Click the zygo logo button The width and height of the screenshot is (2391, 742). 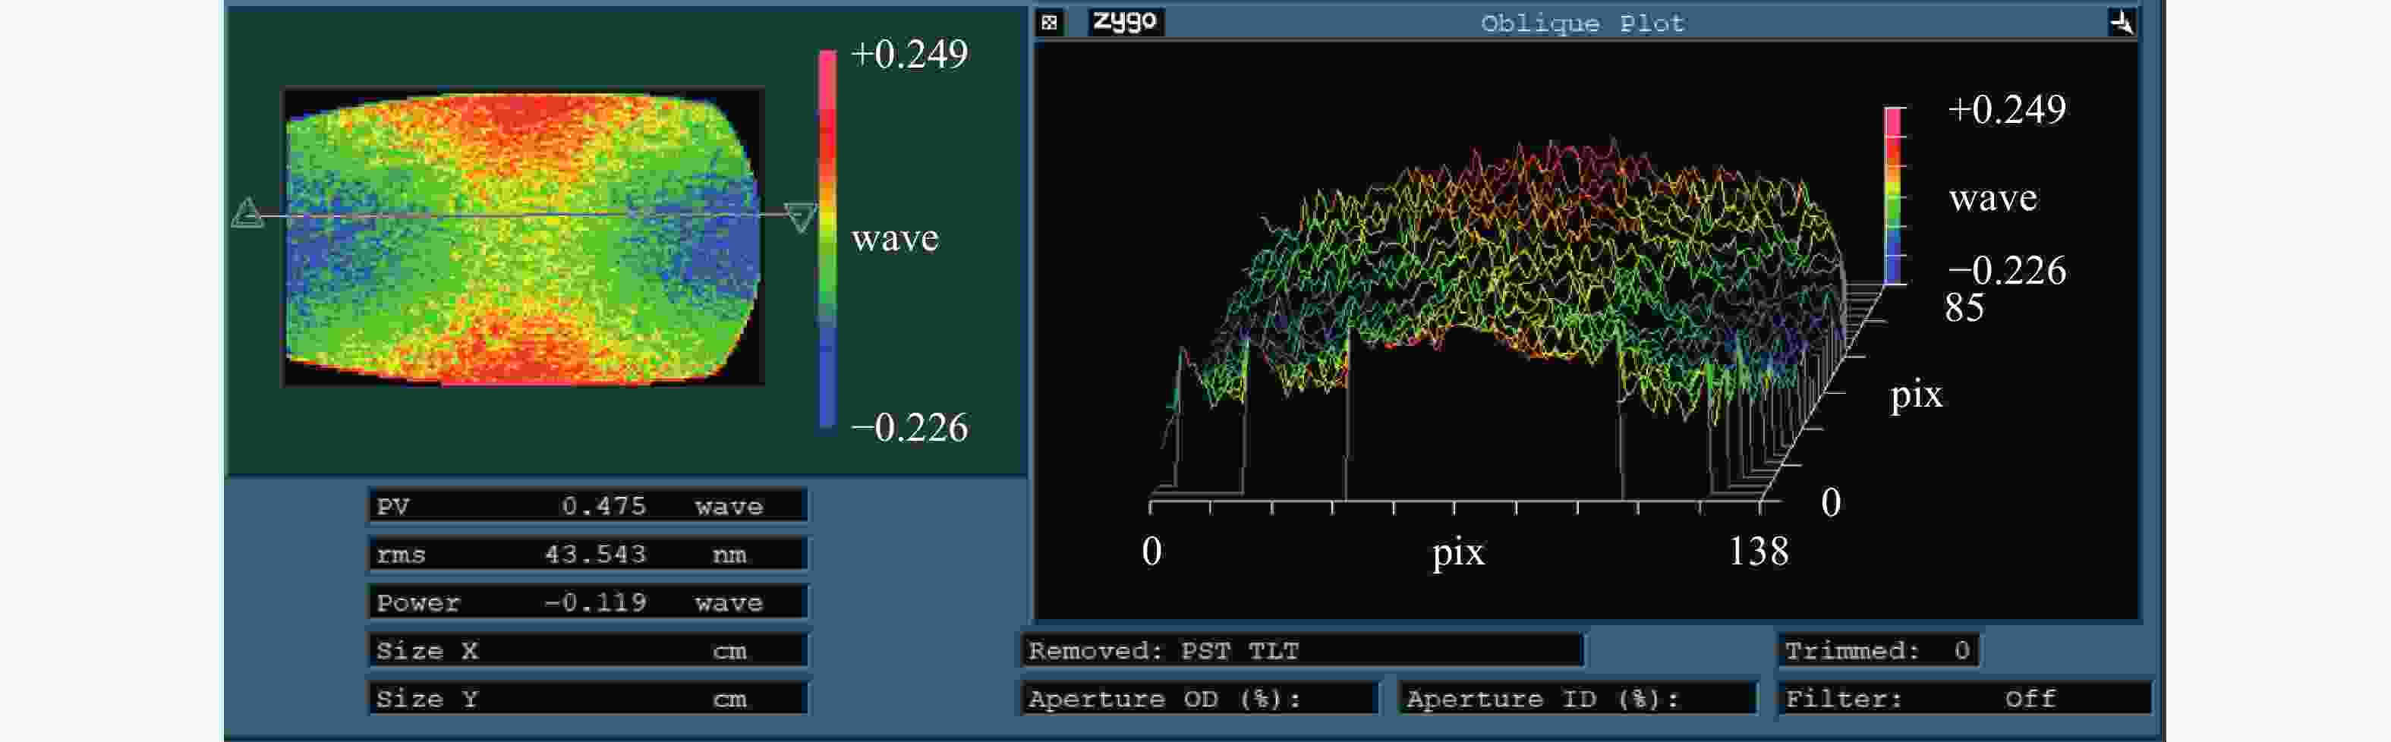coord(1125,22)
